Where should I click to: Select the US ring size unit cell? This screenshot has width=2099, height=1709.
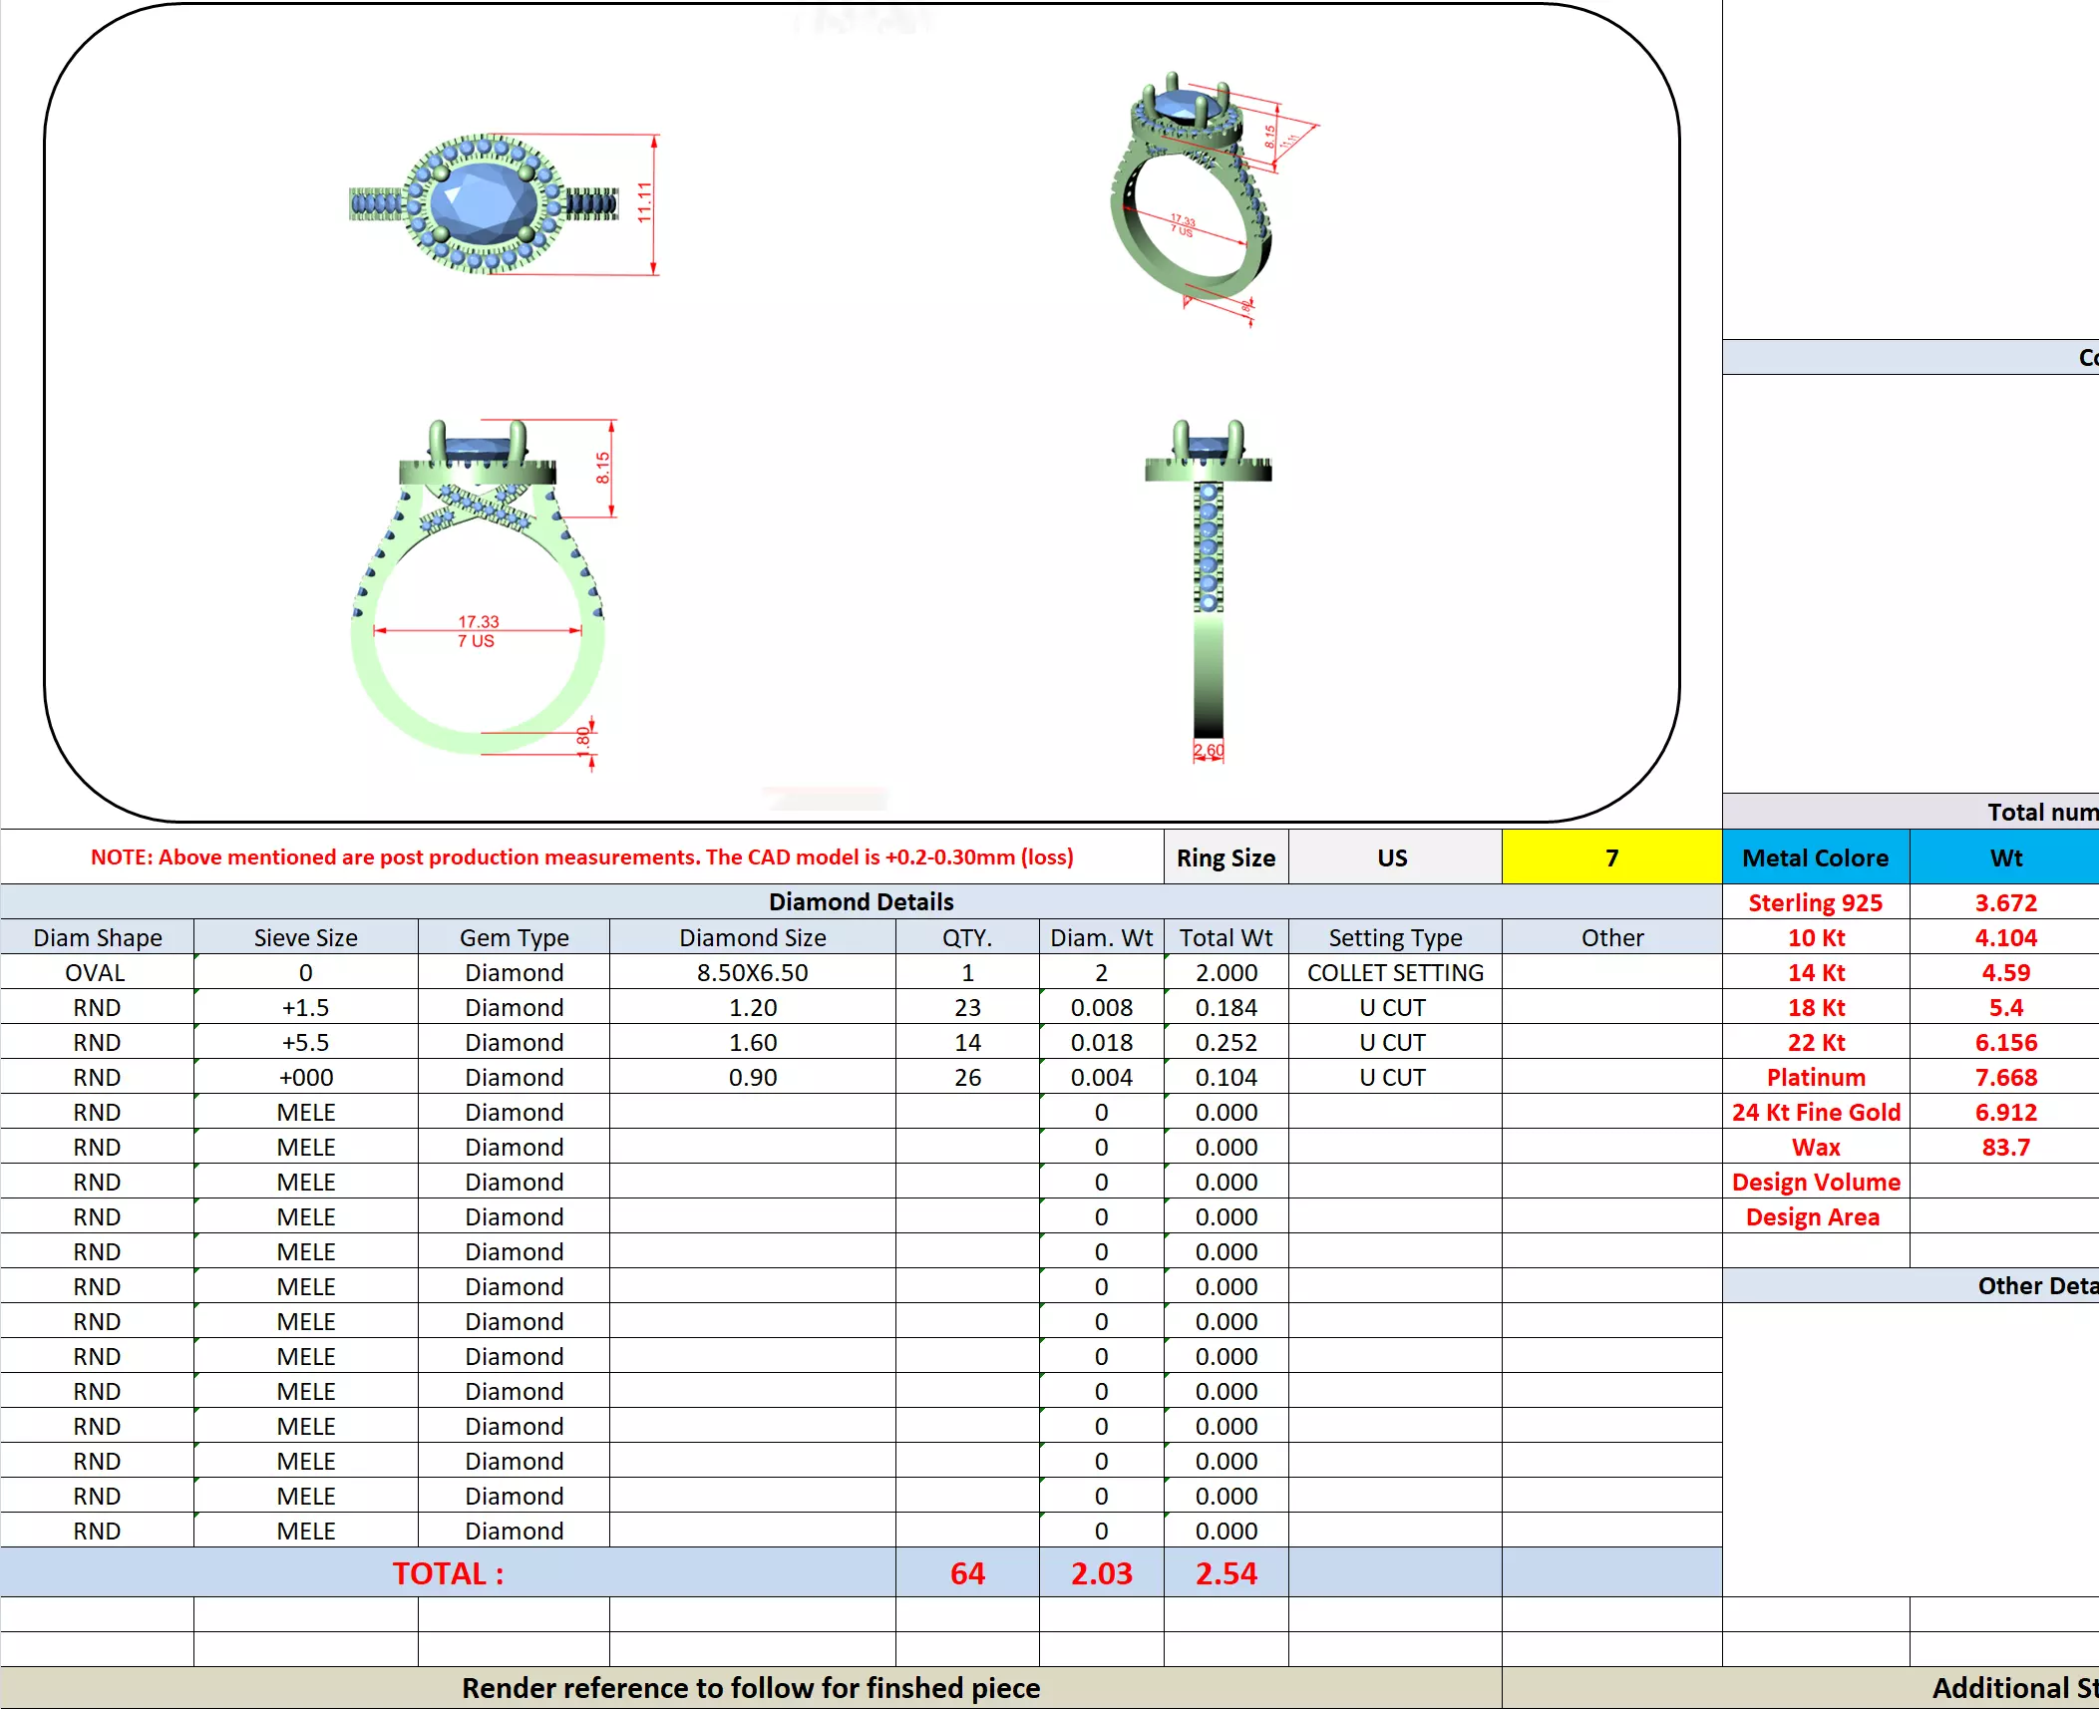pyautogui.click(x=1393, y=857)
